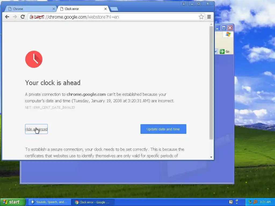Image resolution: width=275 pixels, height=206 pixels.
Task: Click the broken HTTPS lock icon
Action: tap(32, 17)
